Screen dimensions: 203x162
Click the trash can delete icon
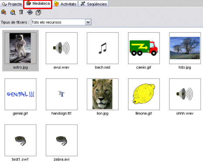click(21, 12)
